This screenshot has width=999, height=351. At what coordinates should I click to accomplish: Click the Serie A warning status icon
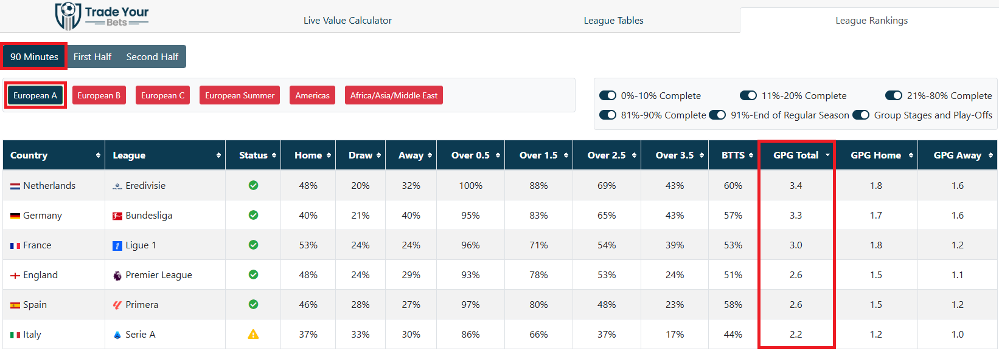pos(253,334)
